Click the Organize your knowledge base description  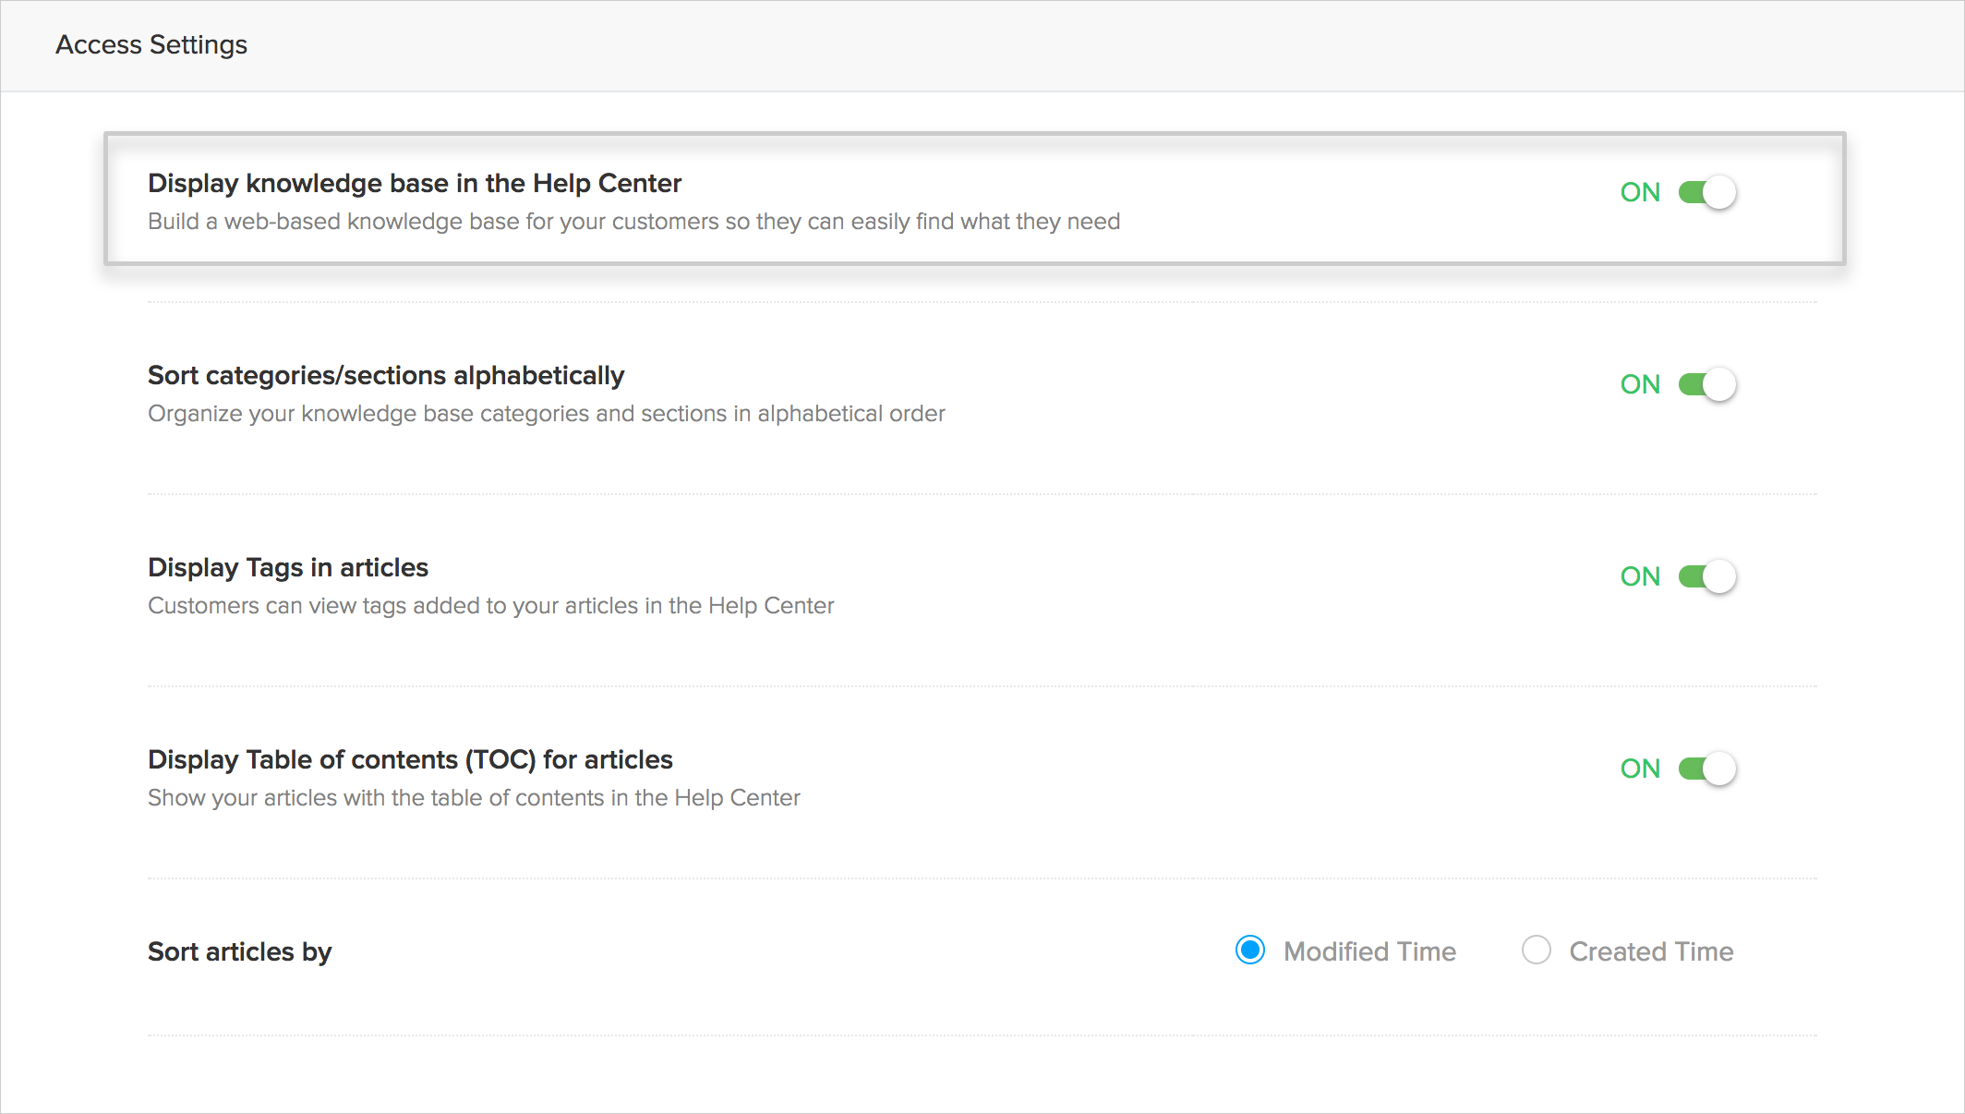(546, 414)
